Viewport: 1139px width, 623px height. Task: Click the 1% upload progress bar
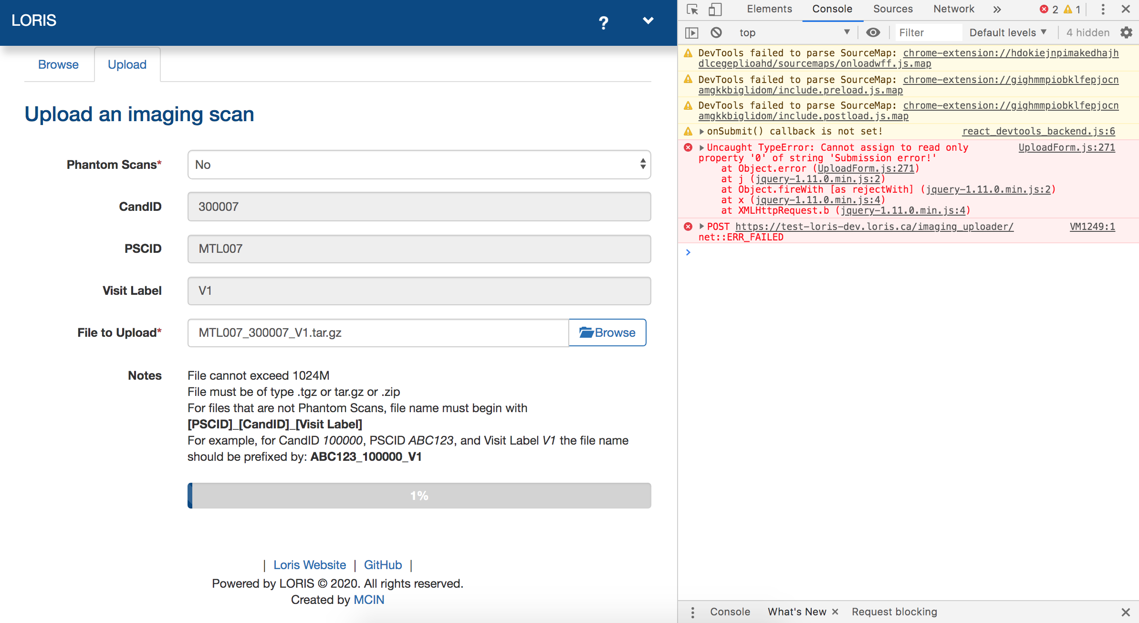418,495
